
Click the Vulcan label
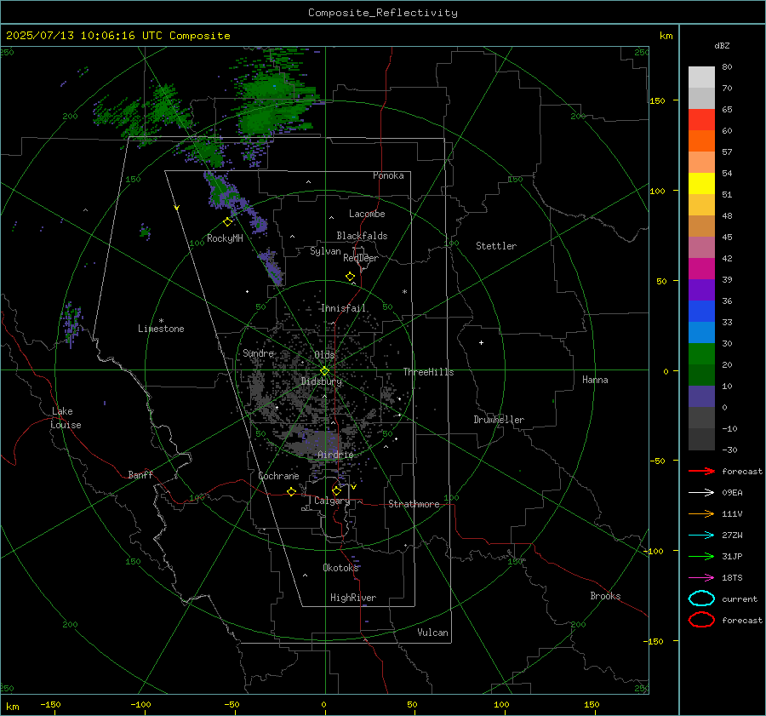pos(432,633)
